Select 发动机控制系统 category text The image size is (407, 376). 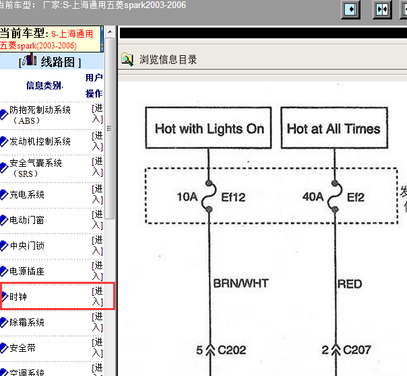(40, 141)
